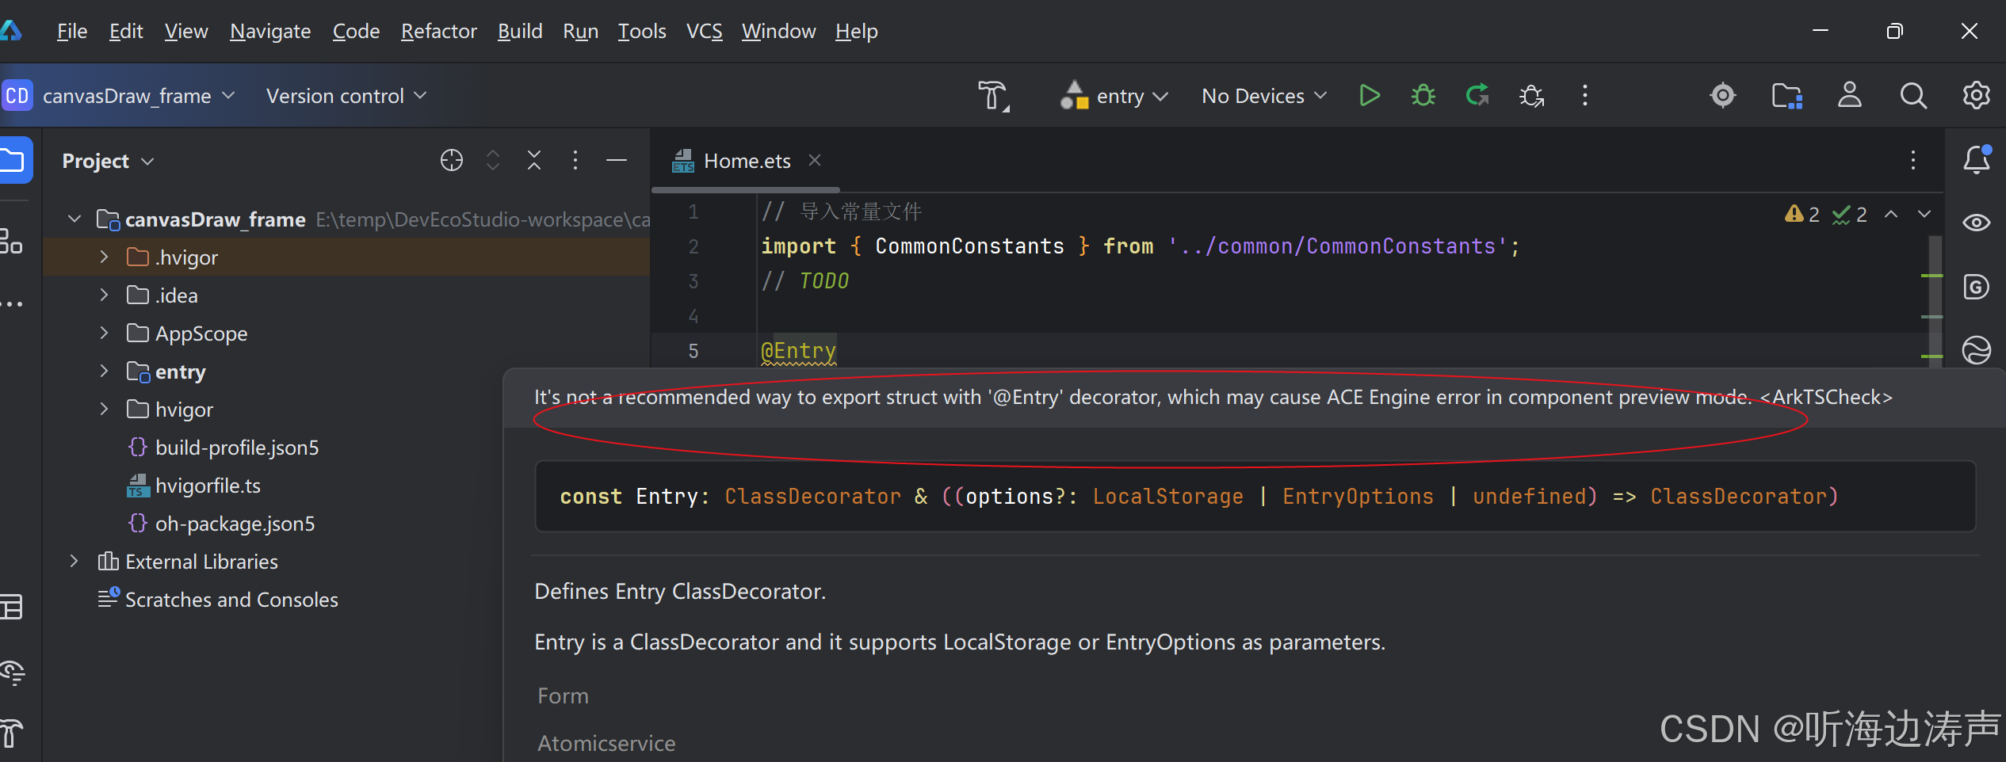Viewport: 2006px width, 762px height.
Task: Open the Refactor menu
Action: [438, 31]
